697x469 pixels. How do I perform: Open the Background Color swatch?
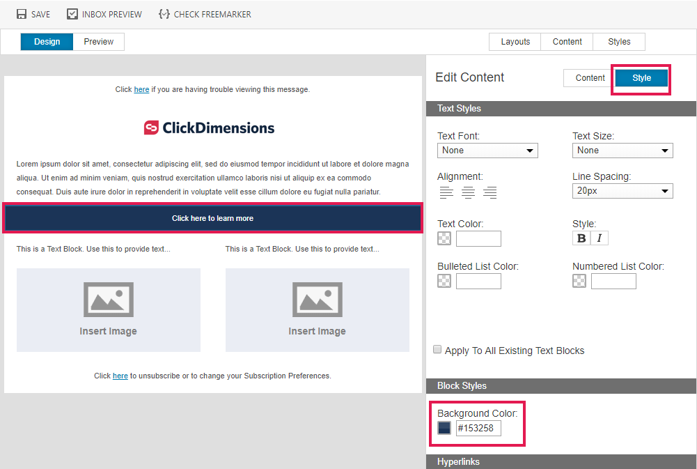(x=444, y=428)
